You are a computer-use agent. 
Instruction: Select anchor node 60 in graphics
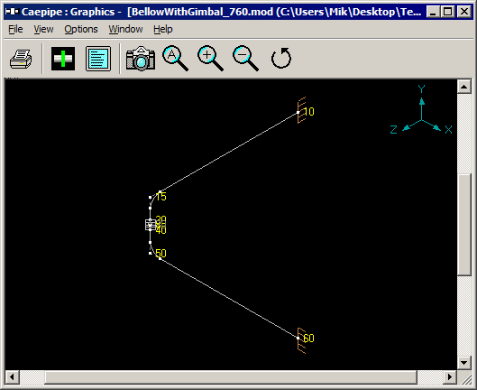301,340
